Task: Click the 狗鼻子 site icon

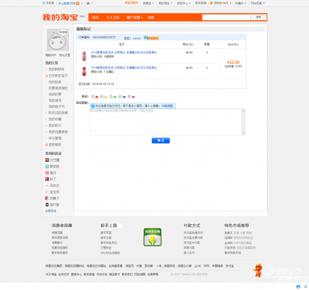Action: click(x=47, y=198)
